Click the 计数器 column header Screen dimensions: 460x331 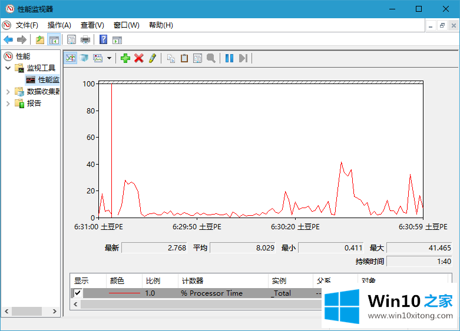pos(223,280)
